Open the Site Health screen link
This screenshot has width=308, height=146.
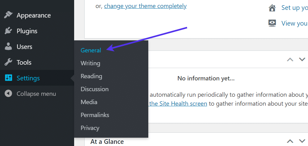pyautogui.click(x=178, y=104)
